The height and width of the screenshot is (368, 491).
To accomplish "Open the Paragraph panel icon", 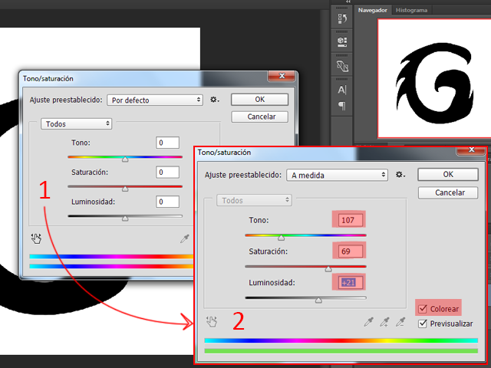I will pos(342,106).
